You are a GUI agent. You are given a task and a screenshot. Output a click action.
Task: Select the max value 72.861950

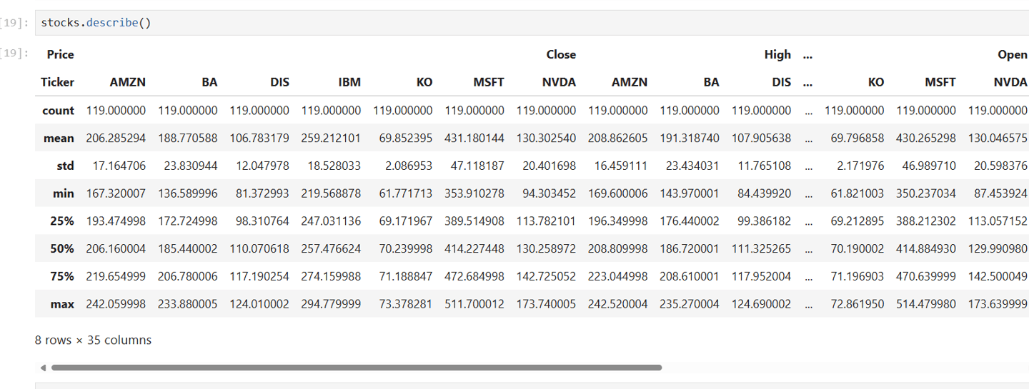857,304
